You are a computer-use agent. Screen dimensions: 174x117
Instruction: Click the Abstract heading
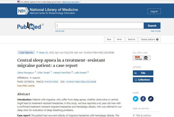click(x=24, y=94)
